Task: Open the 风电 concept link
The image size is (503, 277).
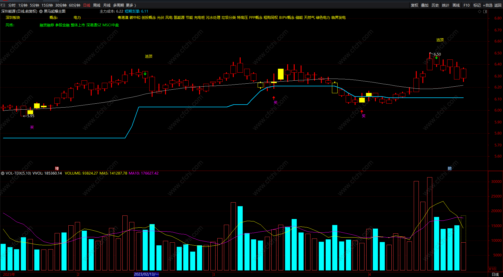Action: 169,18
